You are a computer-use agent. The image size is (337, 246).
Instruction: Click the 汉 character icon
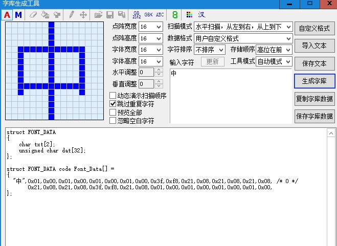[x=201, y=15]
